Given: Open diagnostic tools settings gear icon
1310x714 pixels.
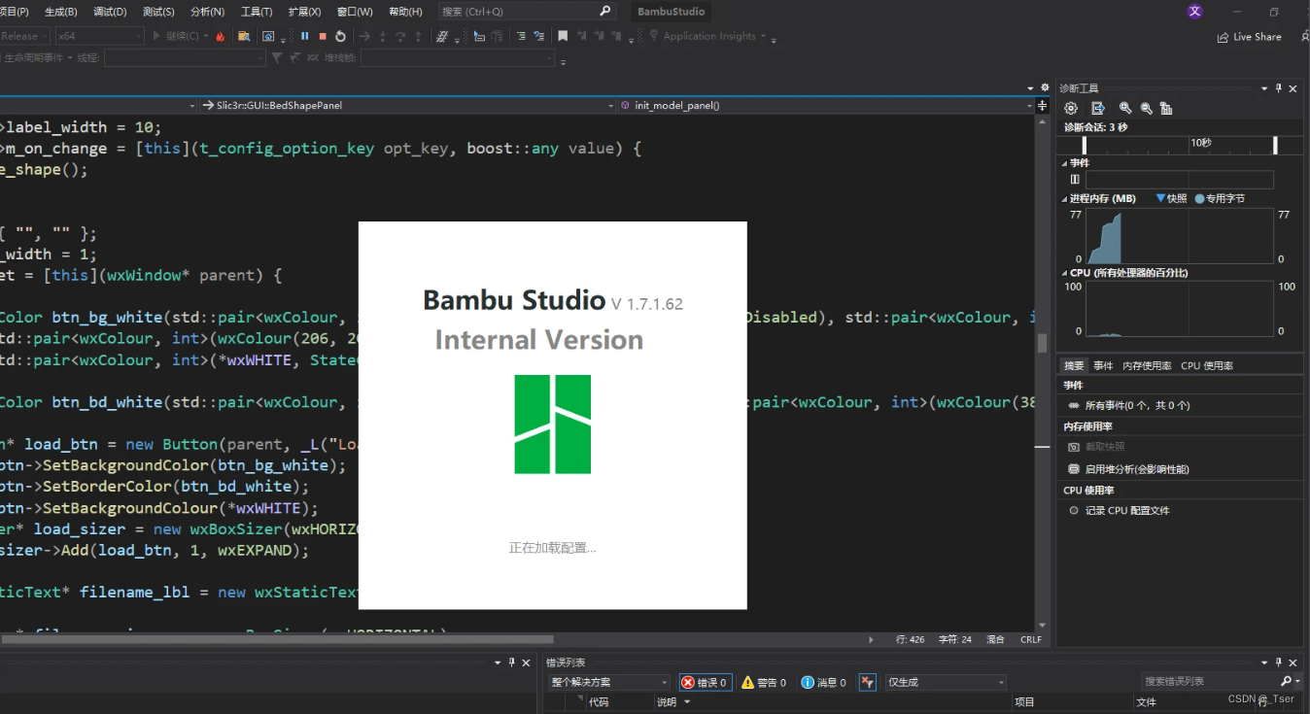Looking at the screenshot, I should pos(1070,108).
